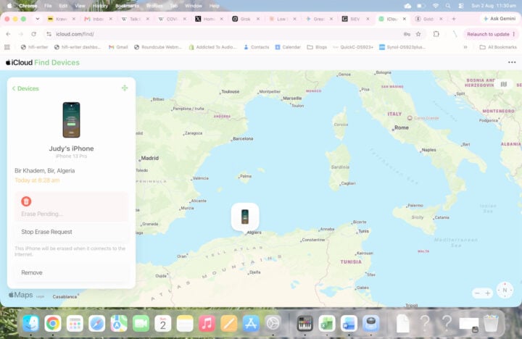This screenshot has width=522, height=339.
Task: Open the Bookmarks menu
Action: point(127,6)
